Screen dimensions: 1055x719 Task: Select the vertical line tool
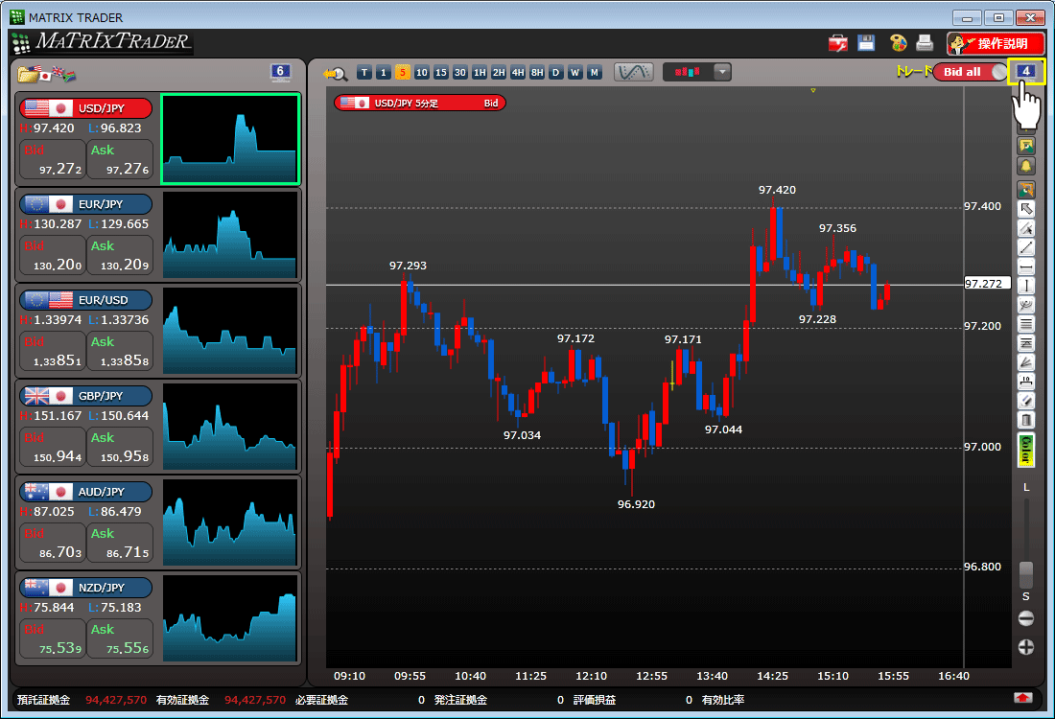1026,286
